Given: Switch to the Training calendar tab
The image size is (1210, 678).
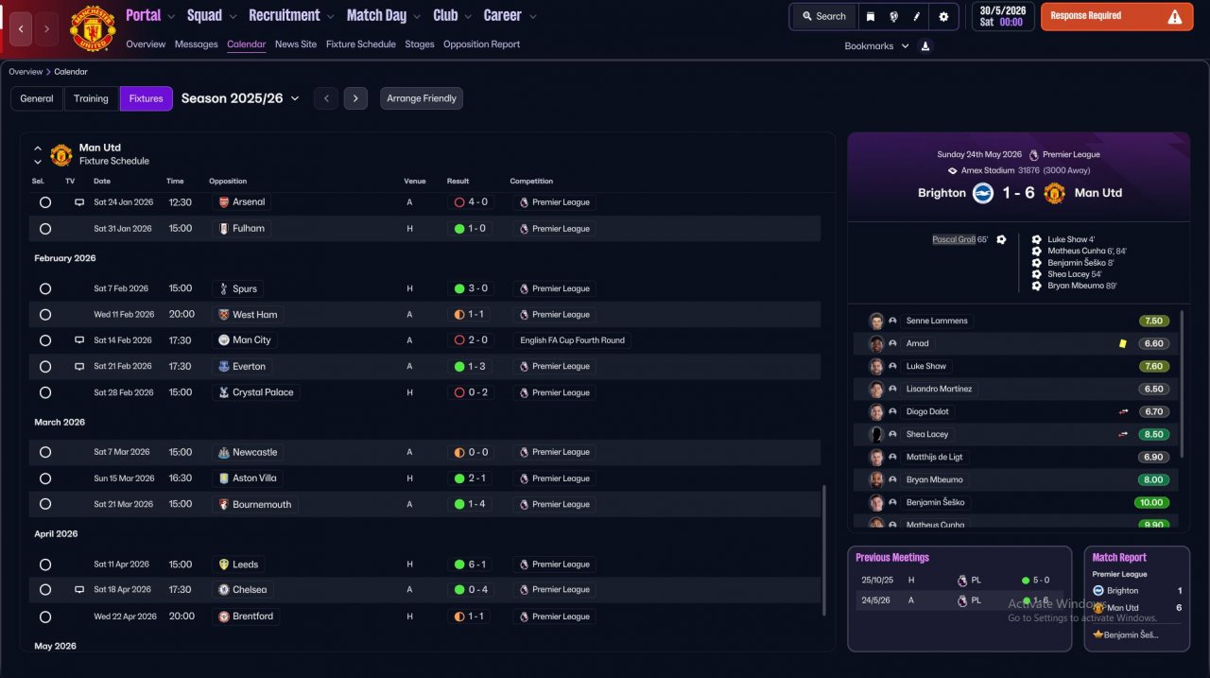Looking at the screenshot, I should click(91, 98).
